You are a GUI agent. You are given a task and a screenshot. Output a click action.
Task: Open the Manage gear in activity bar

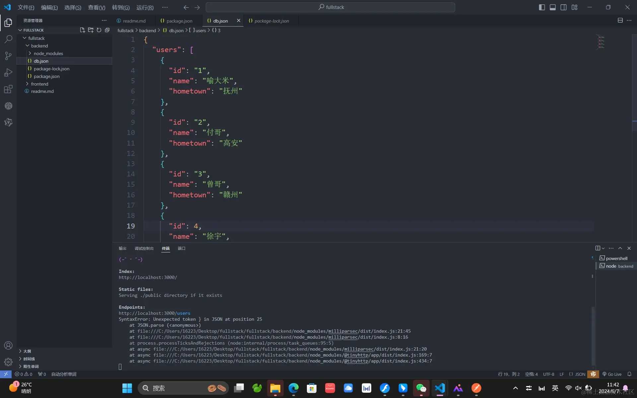tap(8, 362)
